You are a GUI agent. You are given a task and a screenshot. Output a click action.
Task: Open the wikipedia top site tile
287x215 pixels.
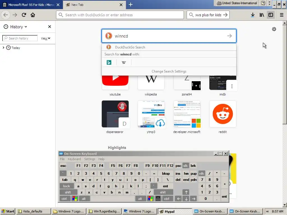pos(151,82)
